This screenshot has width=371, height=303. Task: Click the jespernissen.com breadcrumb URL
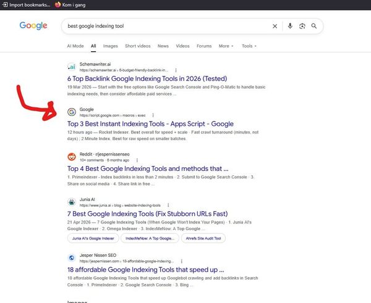pyautogui.click(x=127, y=261)
